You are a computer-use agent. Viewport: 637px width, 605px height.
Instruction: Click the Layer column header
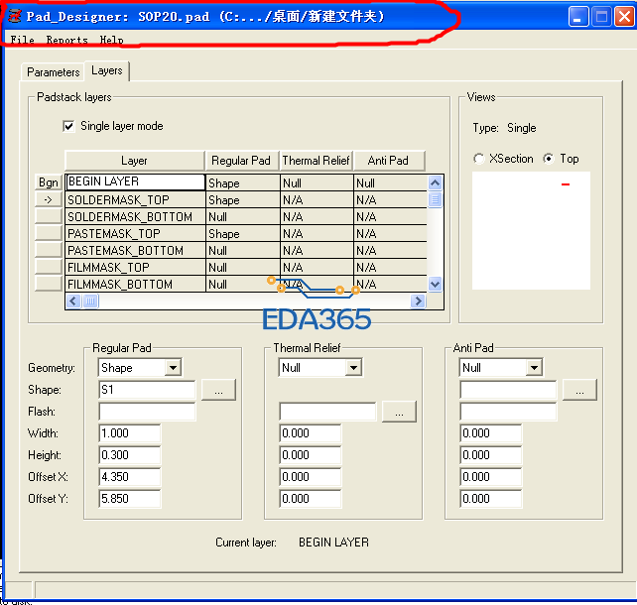coord(135,161)
